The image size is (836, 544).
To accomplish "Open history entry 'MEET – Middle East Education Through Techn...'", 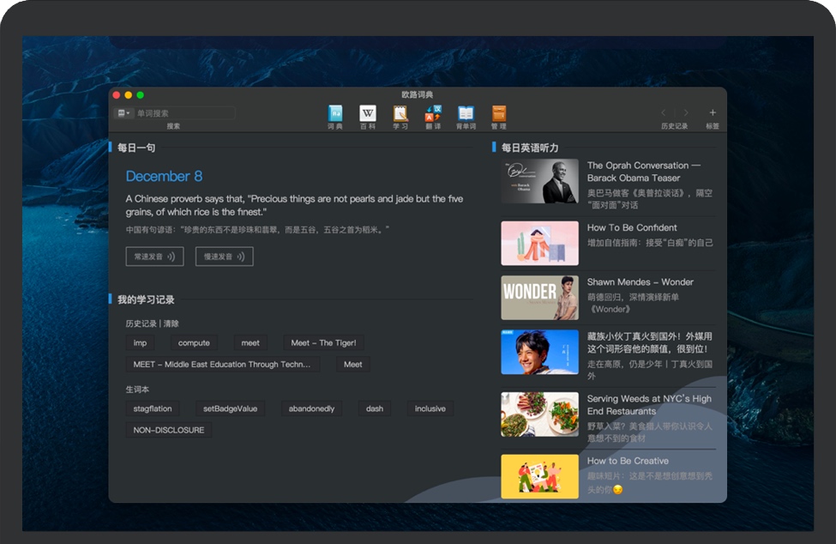I will (222, 365).
